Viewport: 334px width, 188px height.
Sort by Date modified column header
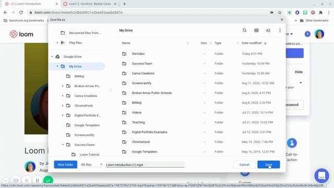(x=252, y=43)
